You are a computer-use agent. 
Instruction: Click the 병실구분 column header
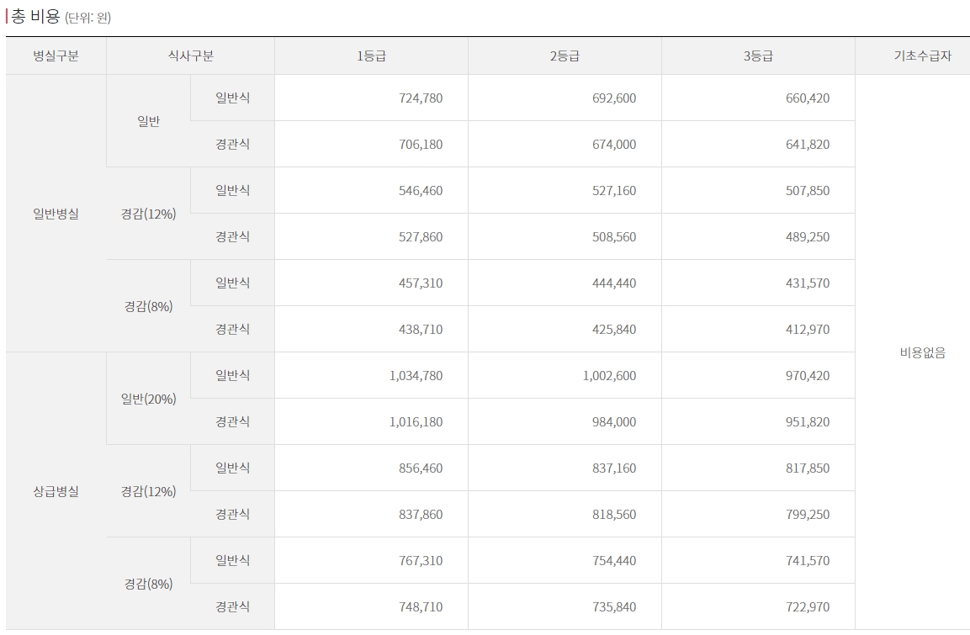(56, 56)
